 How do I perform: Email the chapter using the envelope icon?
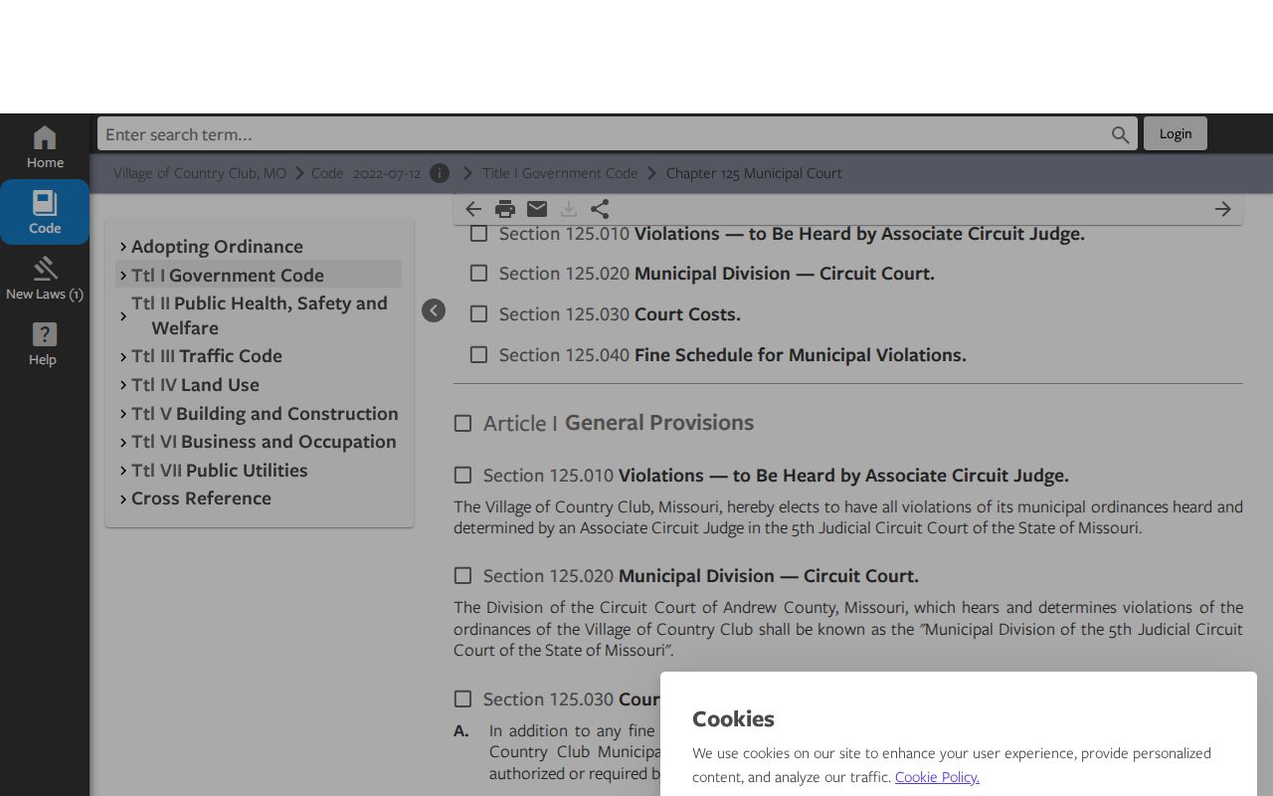(x=537, y=209)
